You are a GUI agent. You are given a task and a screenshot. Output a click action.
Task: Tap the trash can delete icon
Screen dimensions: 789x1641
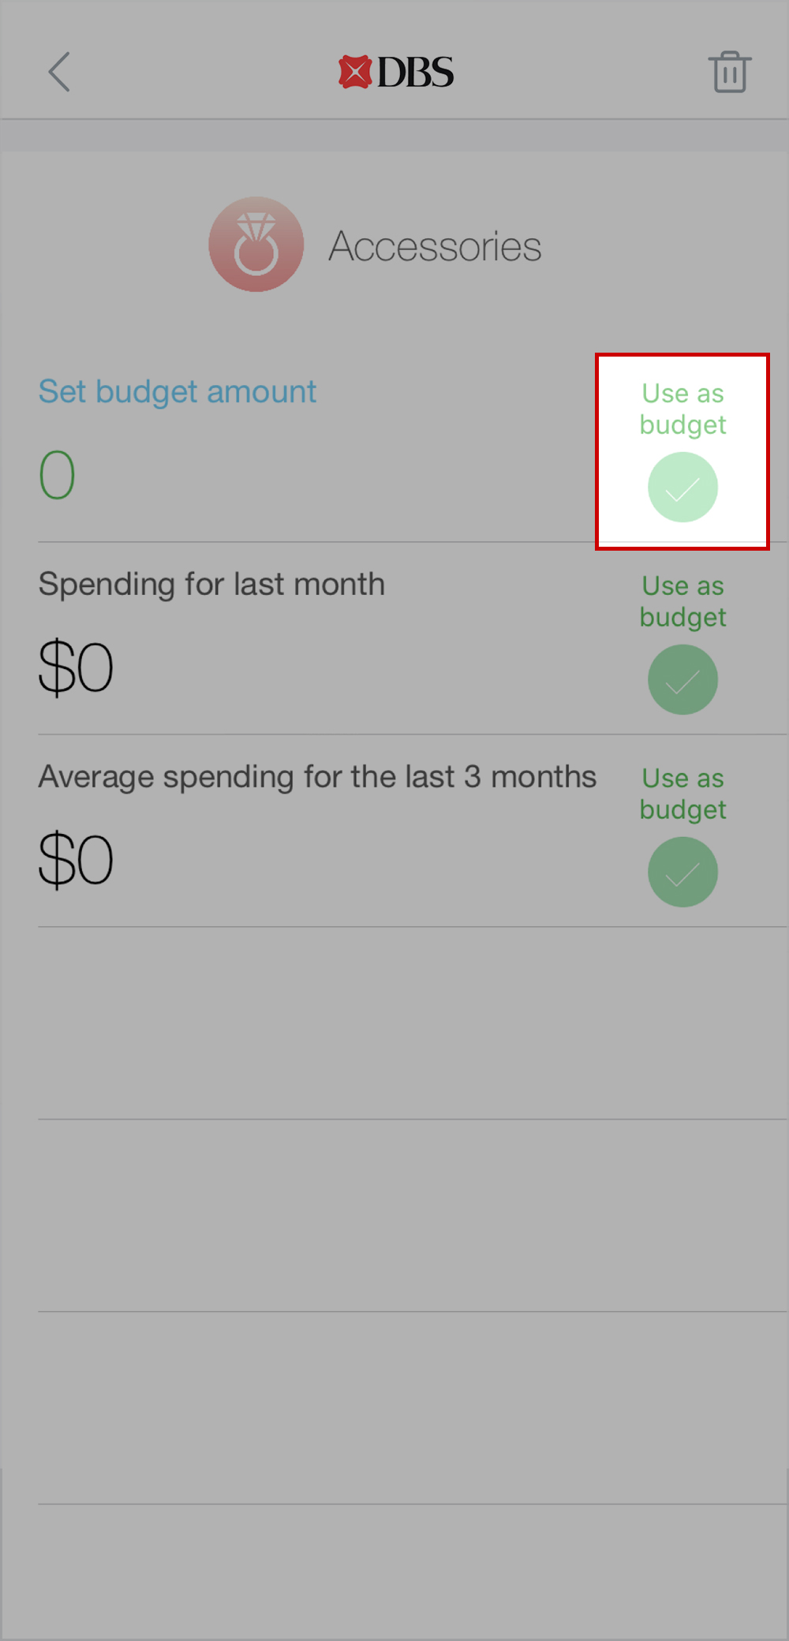point(729,73)
